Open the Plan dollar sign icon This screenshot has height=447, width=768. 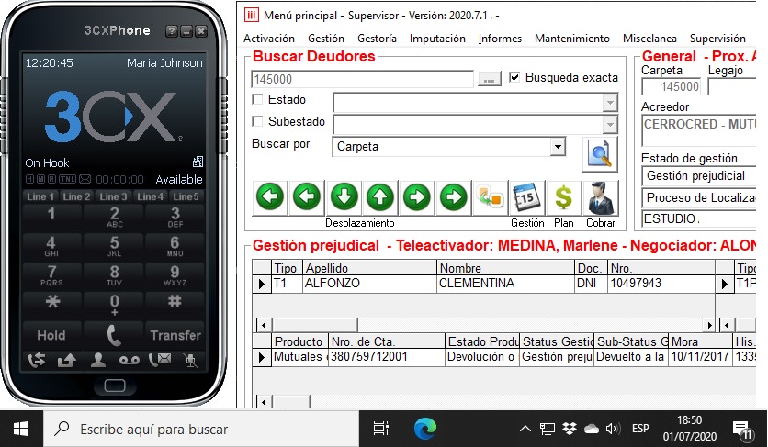563,197
